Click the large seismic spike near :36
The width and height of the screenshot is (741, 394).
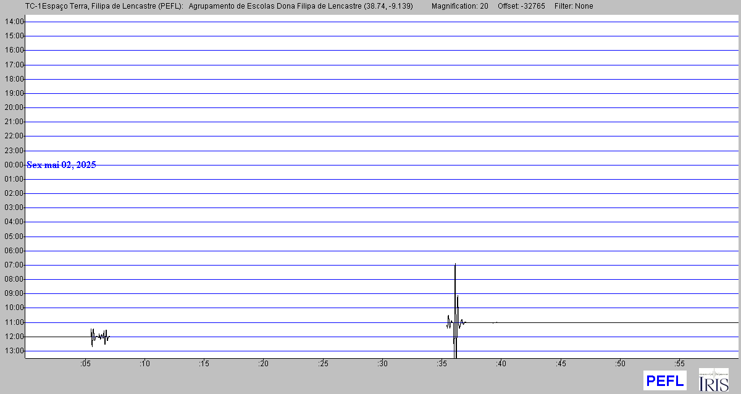pos(455,311)
